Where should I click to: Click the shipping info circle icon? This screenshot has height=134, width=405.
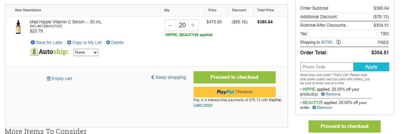coord(338,42)
